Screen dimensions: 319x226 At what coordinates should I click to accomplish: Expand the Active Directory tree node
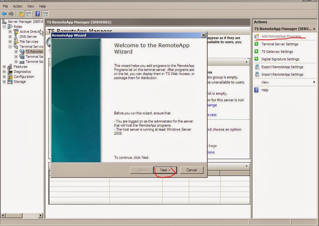tap(10, 32)
